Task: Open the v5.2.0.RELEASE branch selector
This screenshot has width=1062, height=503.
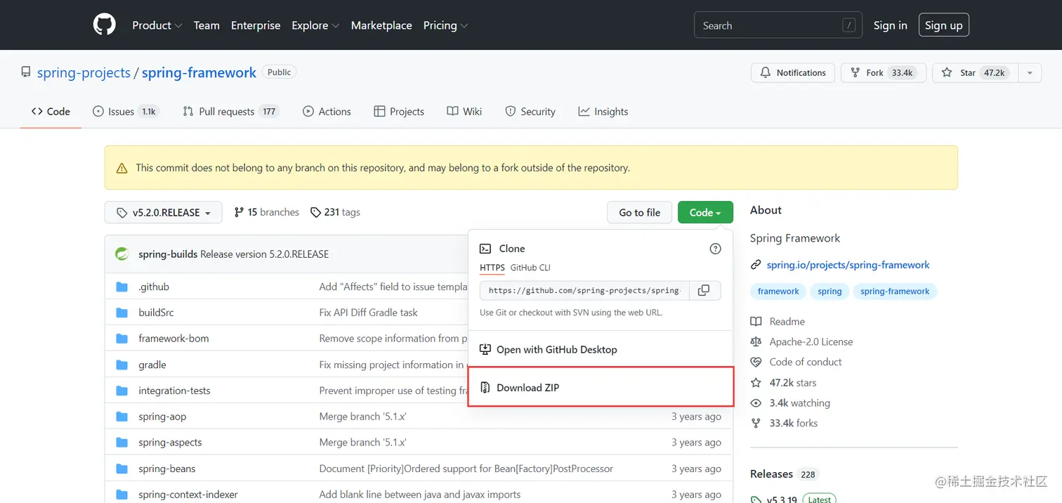Action: (164, 212)
